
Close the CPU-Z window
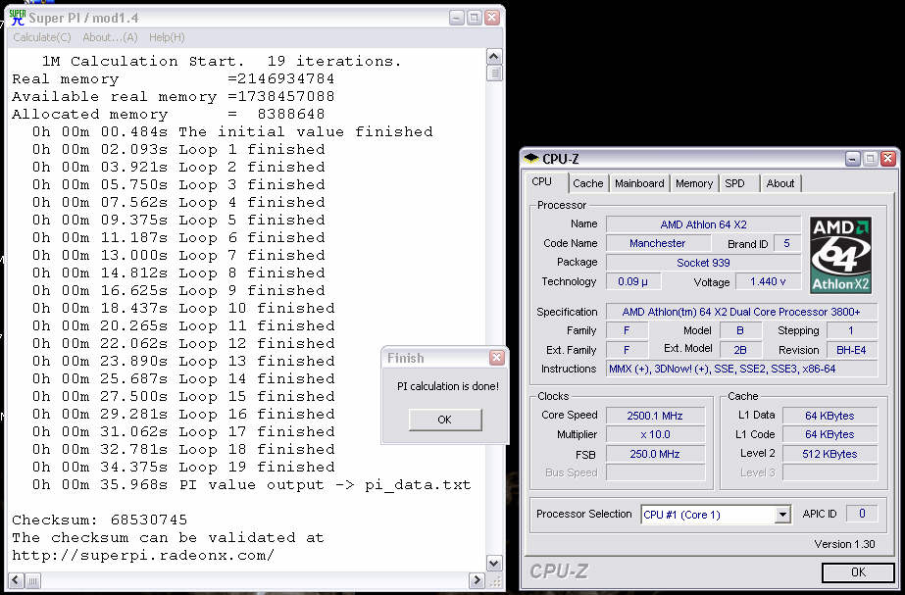click(887, 159)
